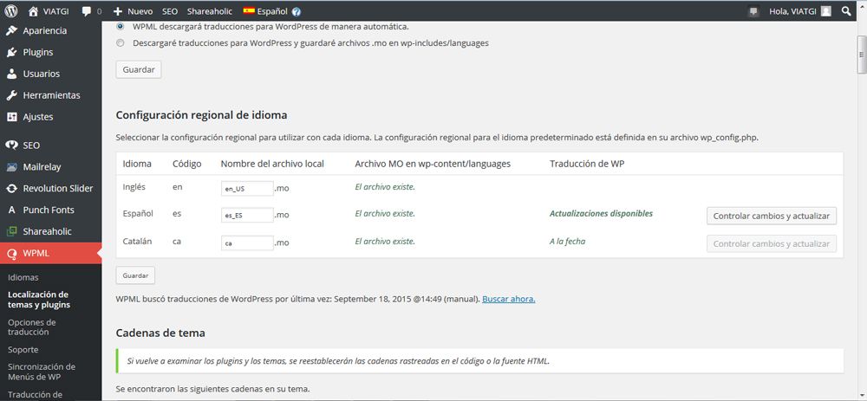The height and width of the screenshot is (401, 867).
Task: Open the Nuevo admin bar menu
Action: [133, 11]
